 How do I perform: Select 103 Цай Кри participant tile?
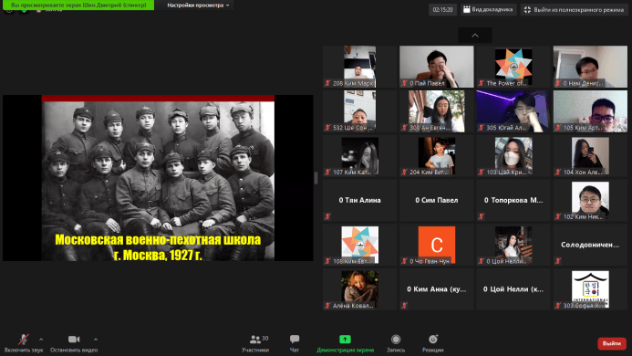513,156
